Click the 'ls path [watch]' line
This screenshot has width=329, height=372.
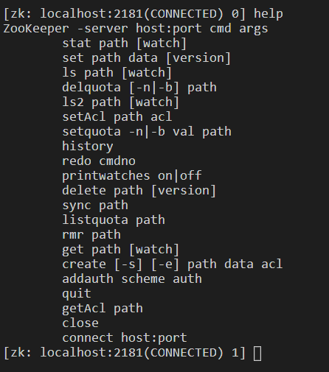pyautogui.click(x=117, y=73)
